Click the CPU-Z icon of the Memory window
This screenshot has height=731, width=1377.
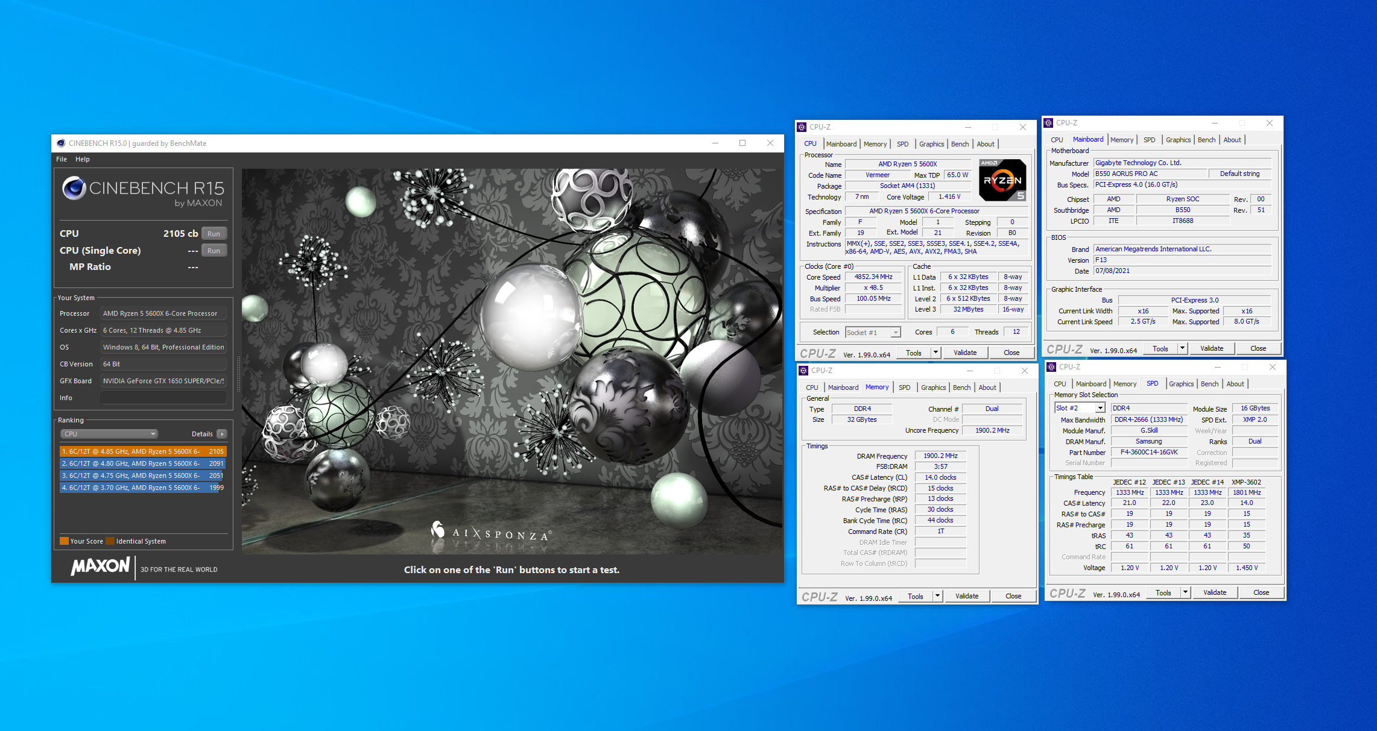[x=803, y=371]
